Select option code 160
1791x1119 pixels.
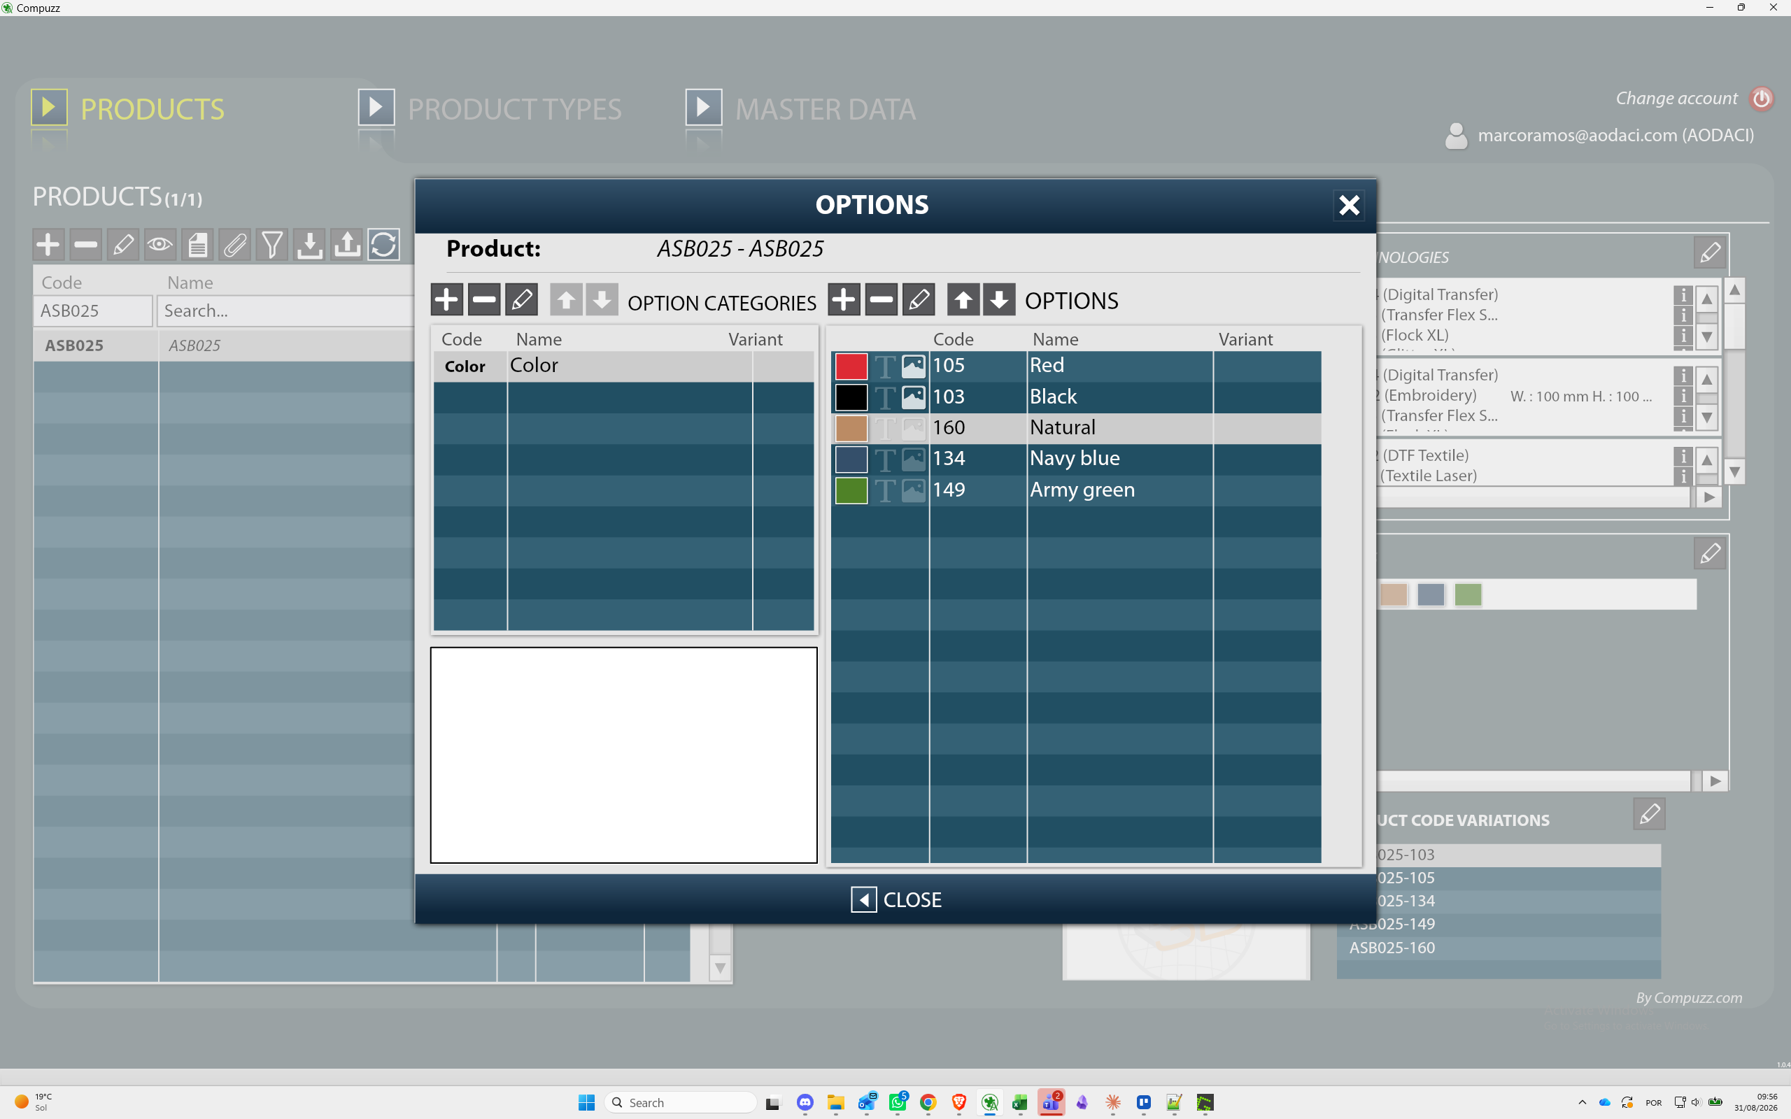coord(949,428)
